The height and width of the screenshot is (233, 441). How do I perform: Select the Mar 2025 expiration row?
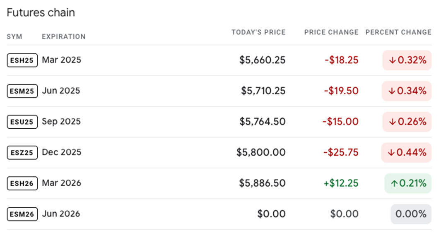[x=61, y=60]
